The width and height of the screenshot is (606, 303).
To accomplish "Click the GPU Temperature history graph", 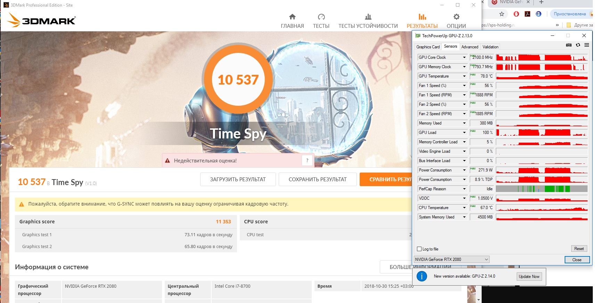I will 542,76.
